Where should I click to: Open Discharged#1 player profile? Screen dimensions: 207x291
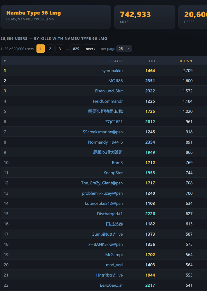point(110,214)
